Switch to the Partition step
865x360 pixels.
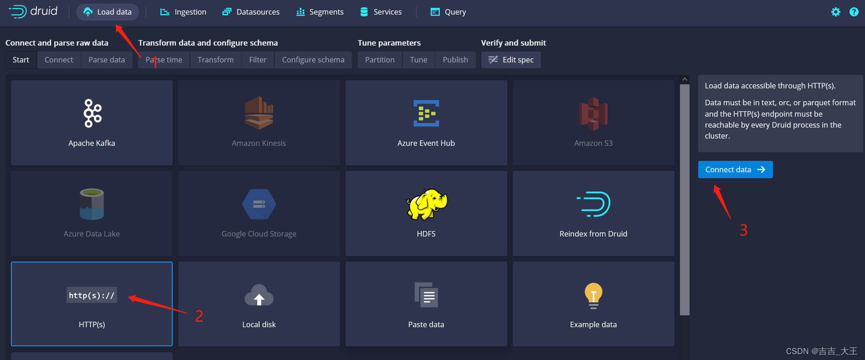tap(380, 60)
